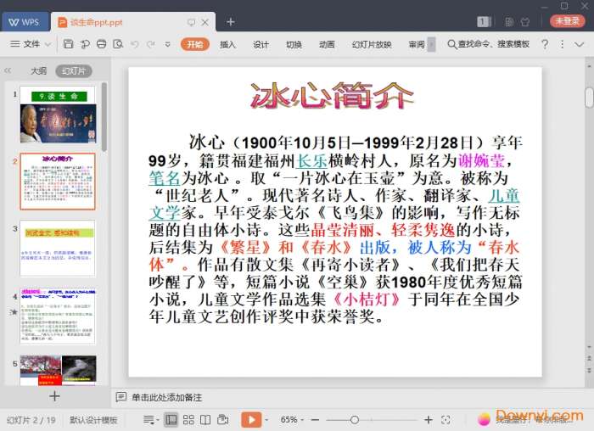The width and height of the screenshot is (594, 431).
Task: Click the animation star marker beside slide 4
Action: [14, 311]
